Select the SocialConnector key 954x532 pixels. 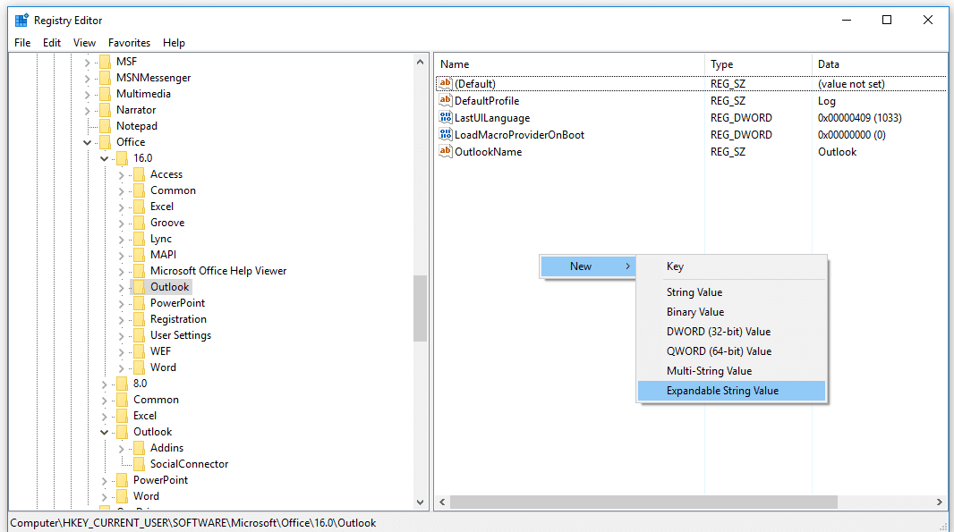click(x=189, y=464)
